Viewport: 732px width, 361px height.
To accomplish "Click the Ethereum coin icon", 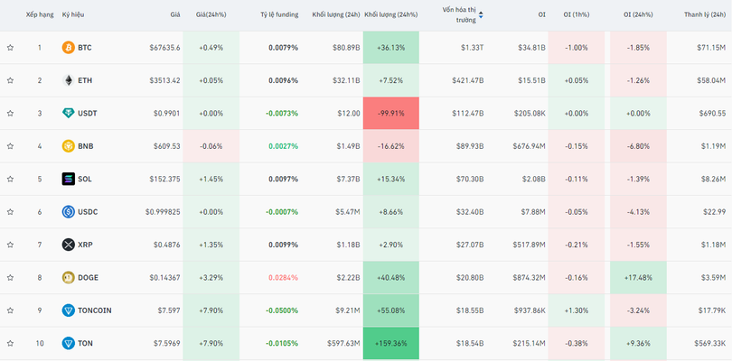I will (68, 80).
